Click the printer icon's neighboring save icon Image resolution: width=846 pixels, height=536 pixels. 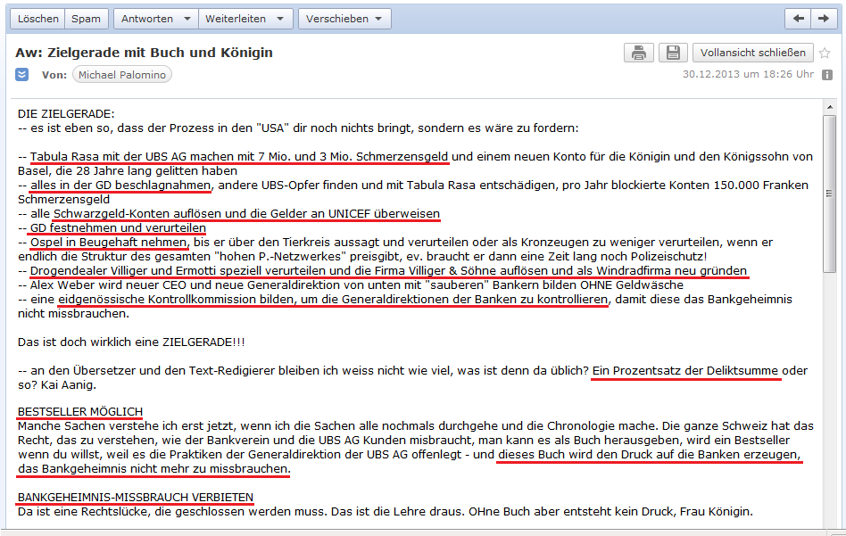[672, 53]
